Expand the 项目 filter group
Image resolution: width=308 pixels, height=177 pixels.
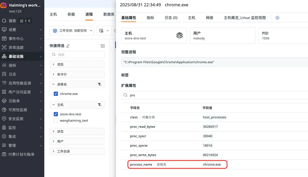[77, 64]
